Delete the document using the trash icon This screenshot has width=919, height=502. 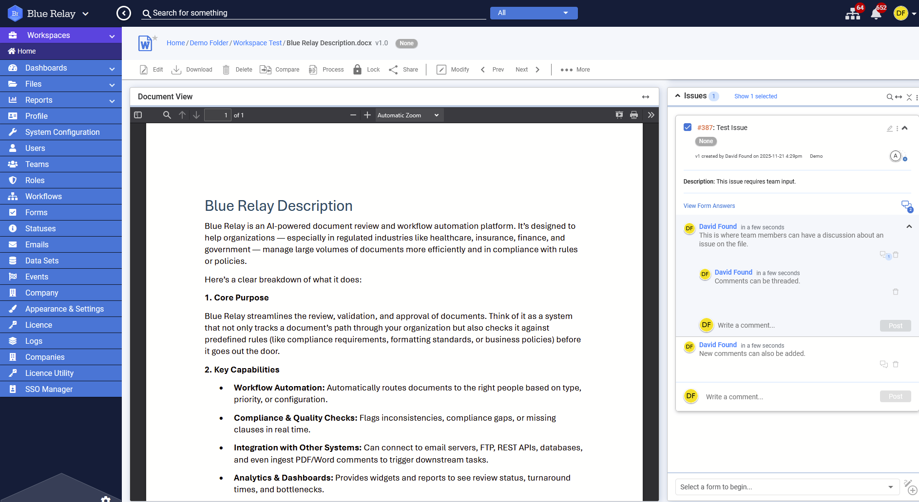226,70
